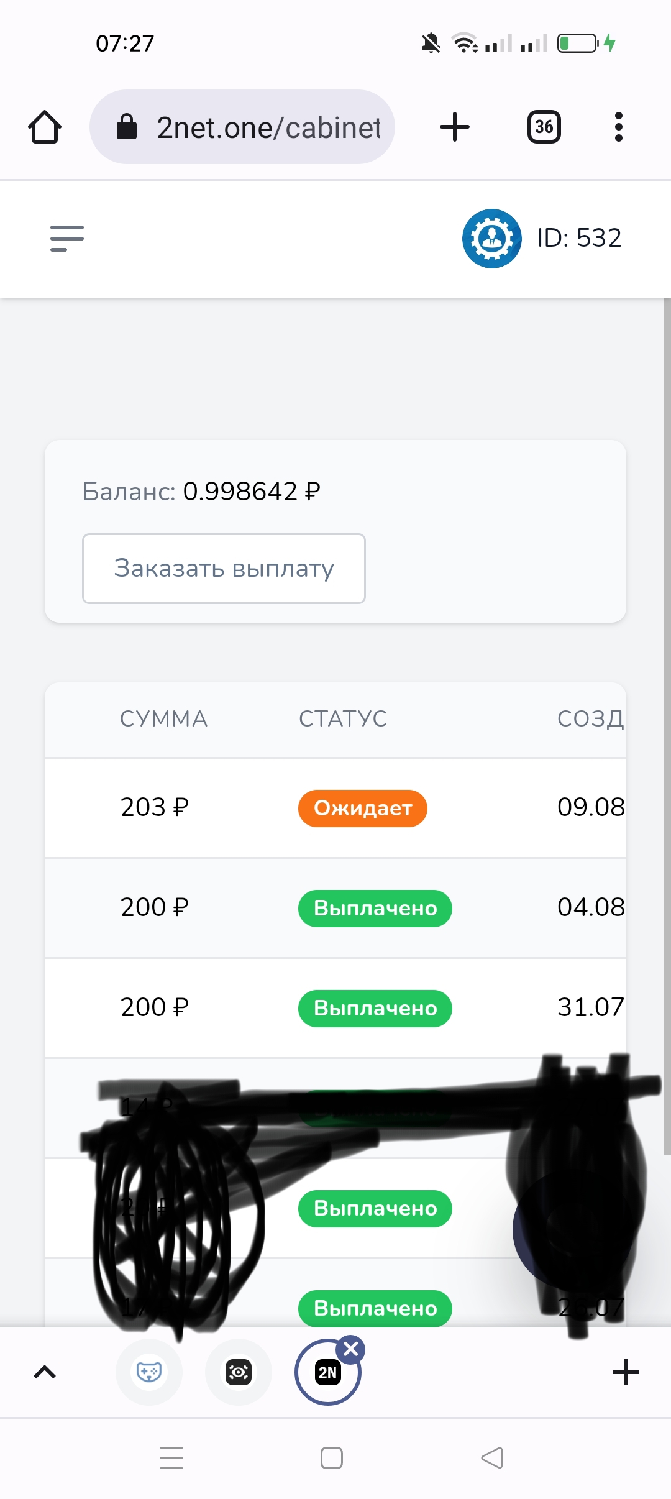Add shortcut with bottom bar plus
671x1499 pixels.
pos(626,1372)
